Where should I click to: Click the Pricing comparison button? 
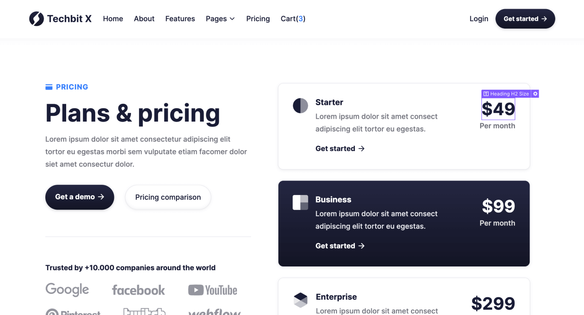(x=168, y=197)
